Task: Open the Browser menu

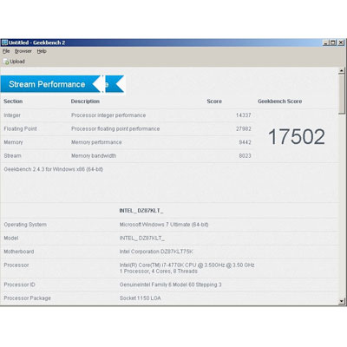Action: (x=23, y=51)
